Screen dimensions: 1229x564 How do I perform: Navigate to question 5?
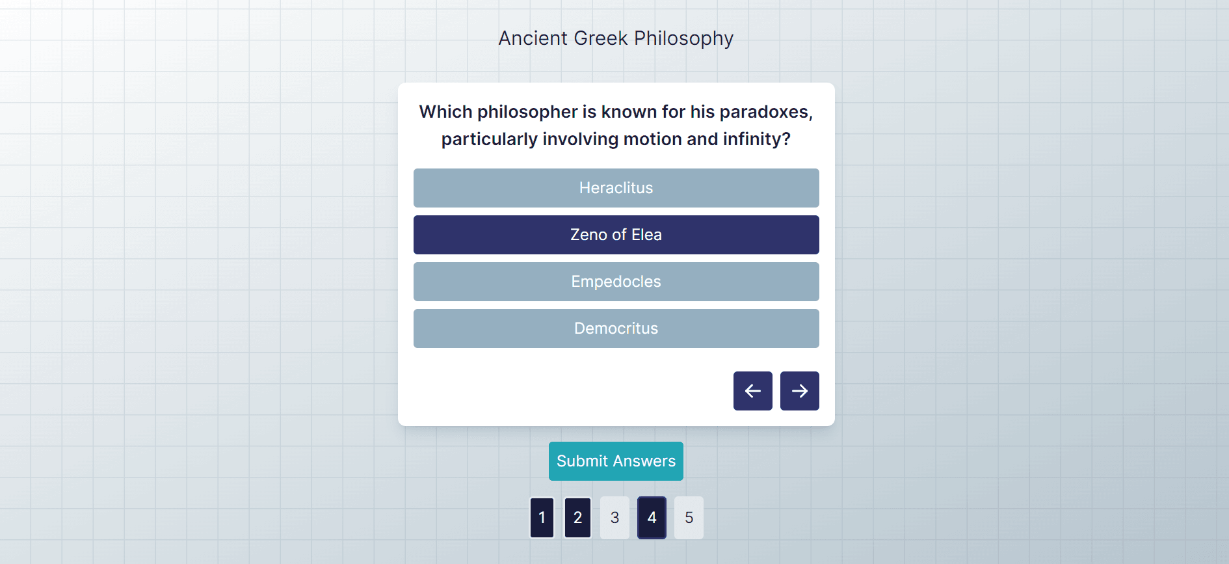[689, 518]
